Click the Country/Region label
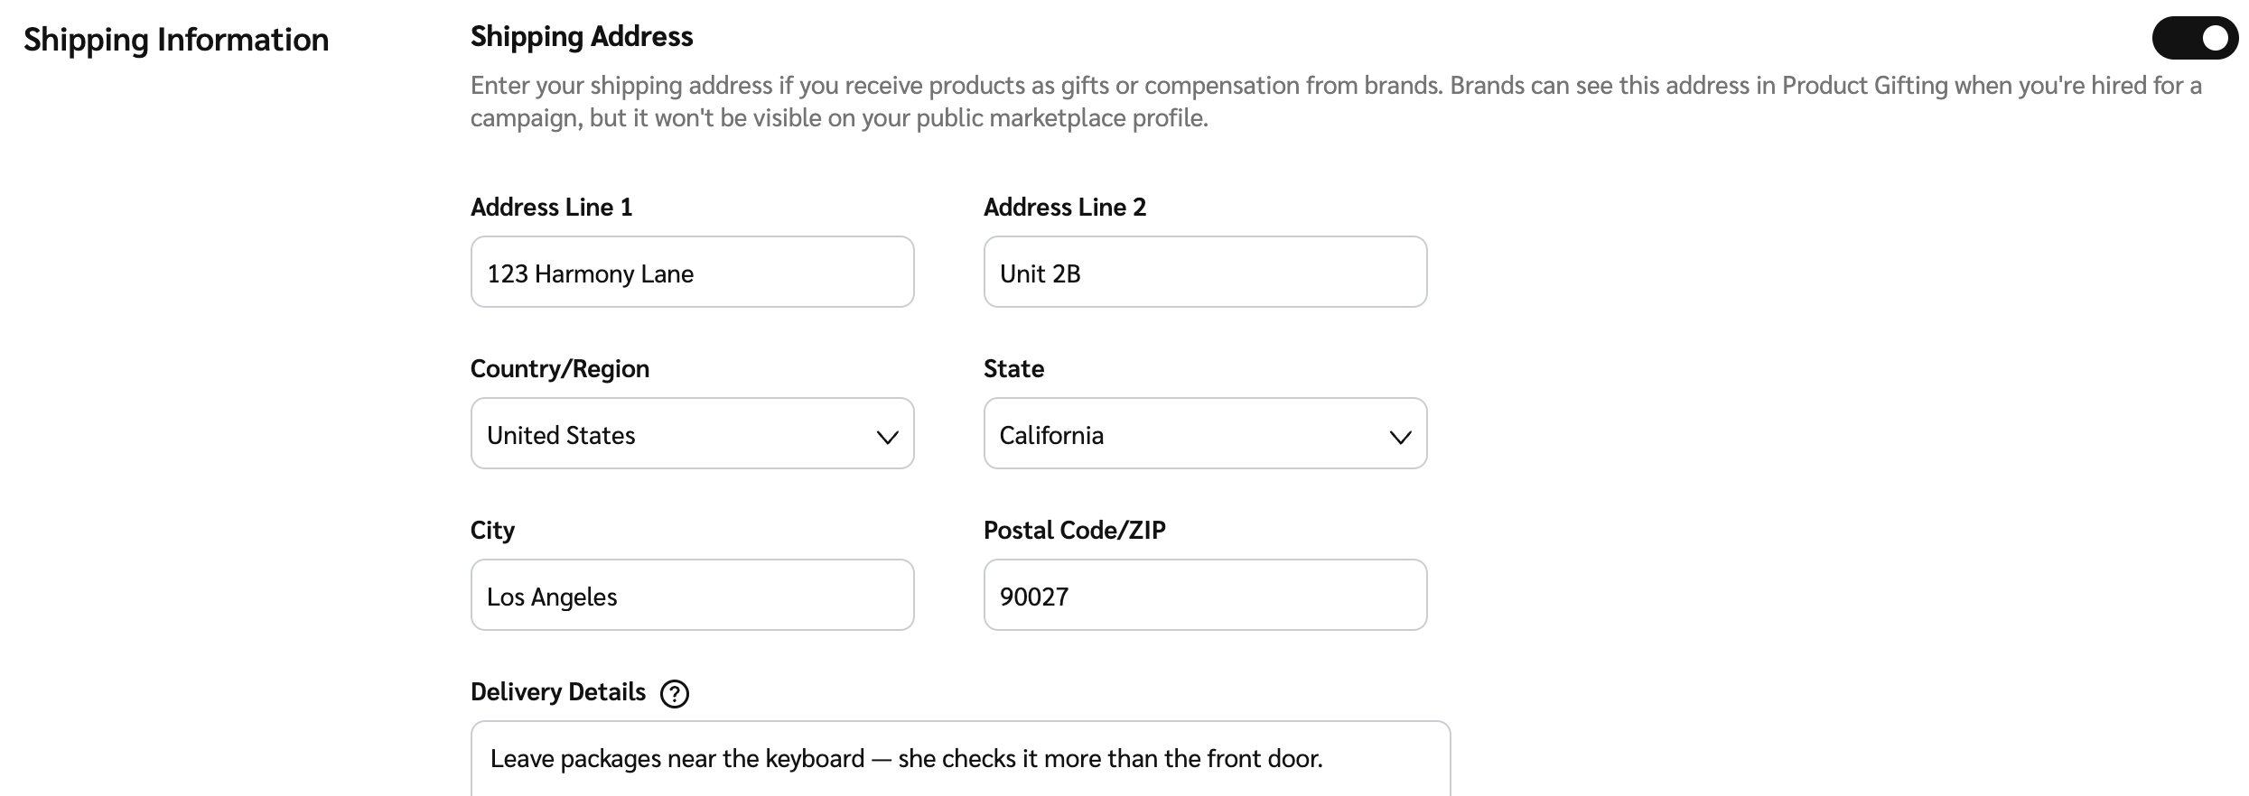The image size is (2249, 796). click(x=559, y=368)
